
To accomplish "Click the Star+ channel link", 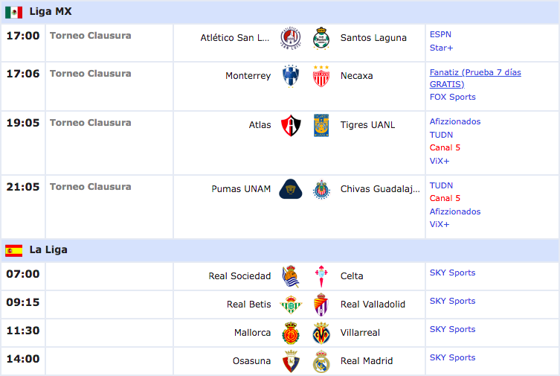I will [441, 48].
